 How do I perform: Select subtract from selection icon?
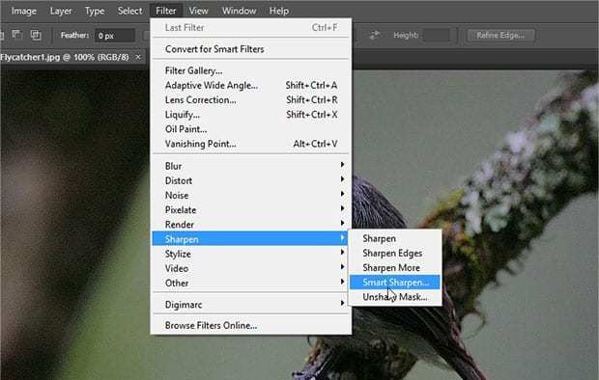(16, 35)
